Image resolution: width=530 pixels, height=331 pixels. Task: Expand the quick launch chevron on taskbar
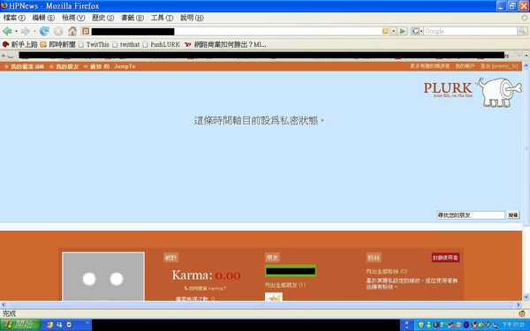point(87,323)
